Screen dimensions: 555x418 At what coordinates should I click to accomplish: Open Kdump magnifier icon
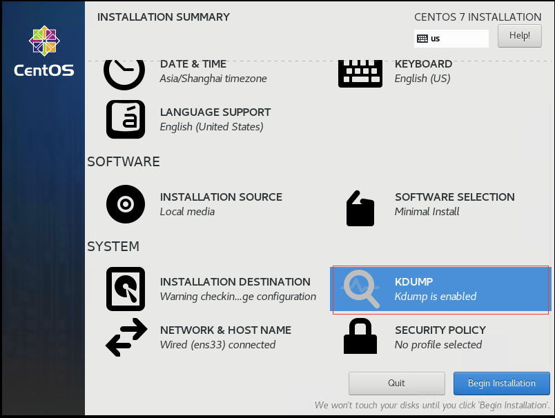pos(360,289)
